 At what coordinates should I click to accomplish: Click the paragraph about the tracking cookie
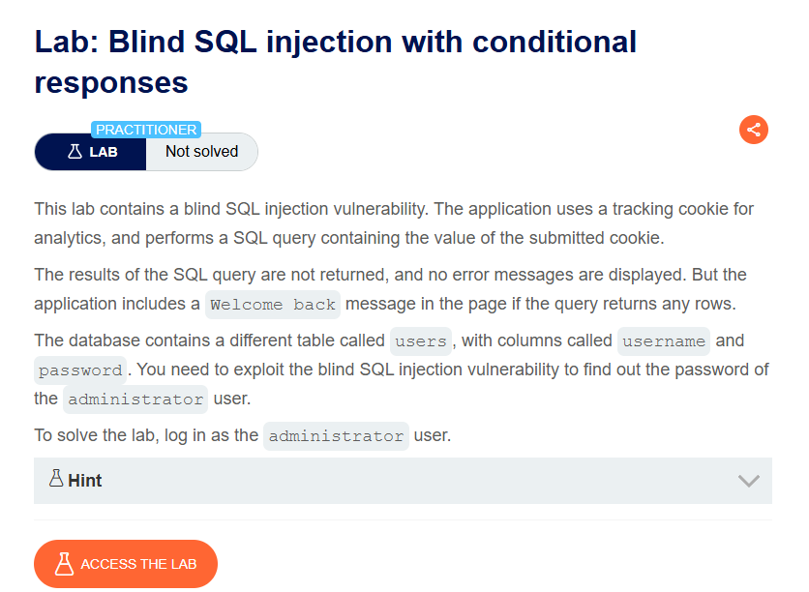(x=394, y=223)
